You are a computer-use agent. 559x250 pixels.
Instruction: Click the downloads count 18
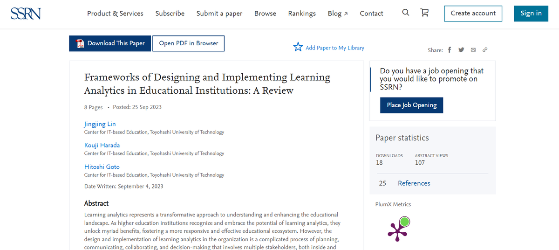[379, 163]
